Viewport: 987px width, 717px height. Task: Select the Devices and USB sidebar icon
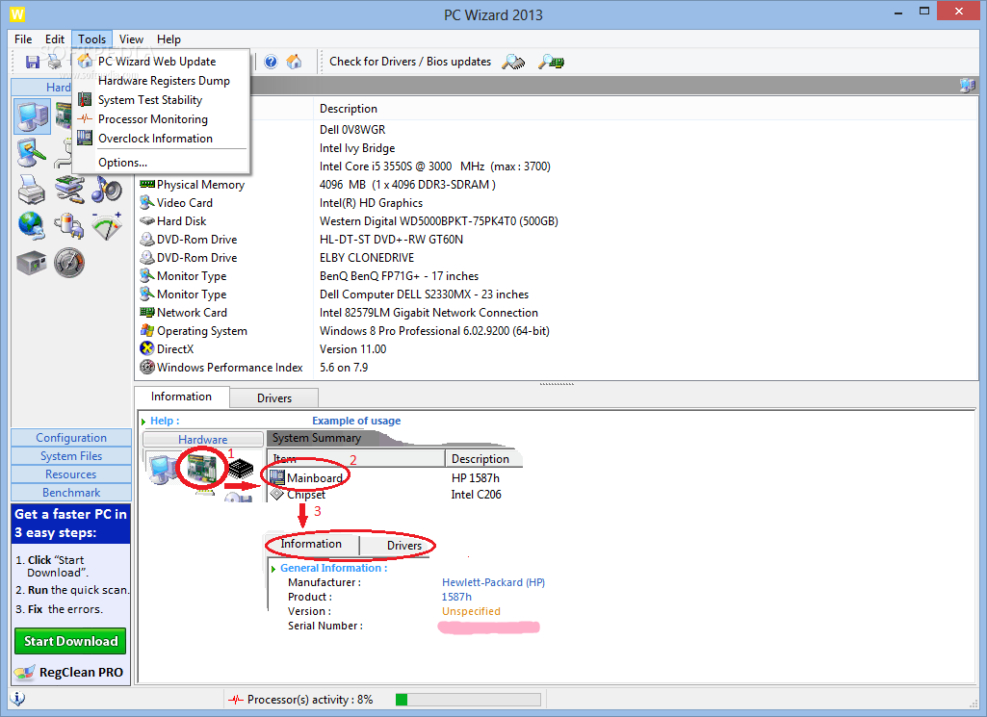pos(69,190)
